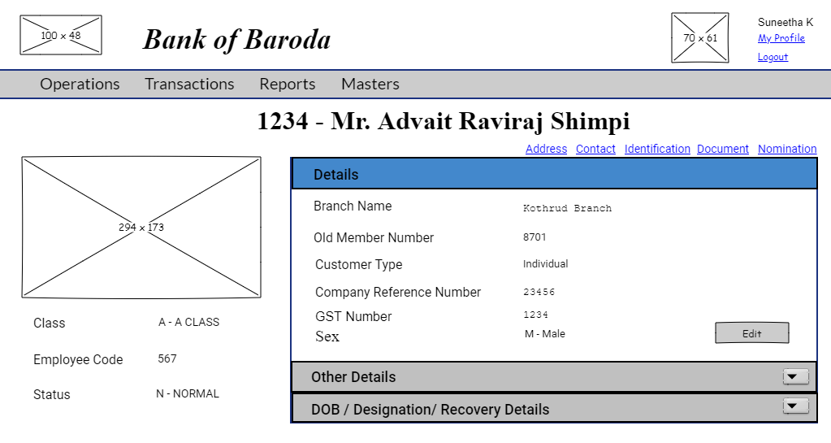Click the 100 × 48 logo placeholder
Screen dimensions: 831x443
tap(61, 35)
